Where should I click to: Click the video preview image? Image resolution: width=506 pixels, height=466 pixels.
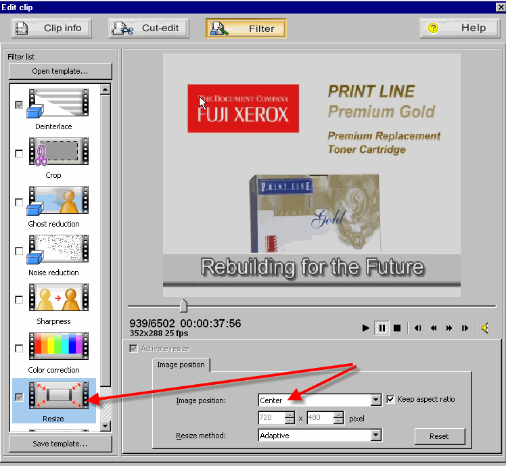tap(312, 175)
